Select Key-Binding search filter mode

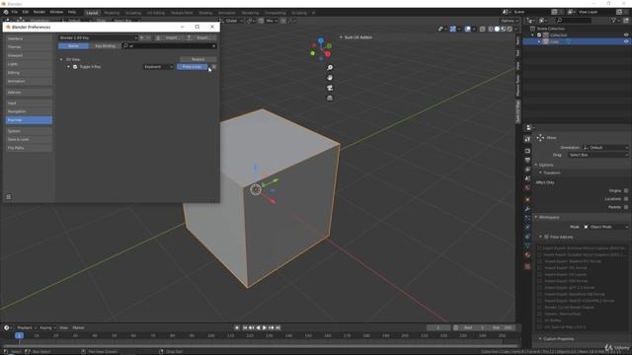[105, 46]
